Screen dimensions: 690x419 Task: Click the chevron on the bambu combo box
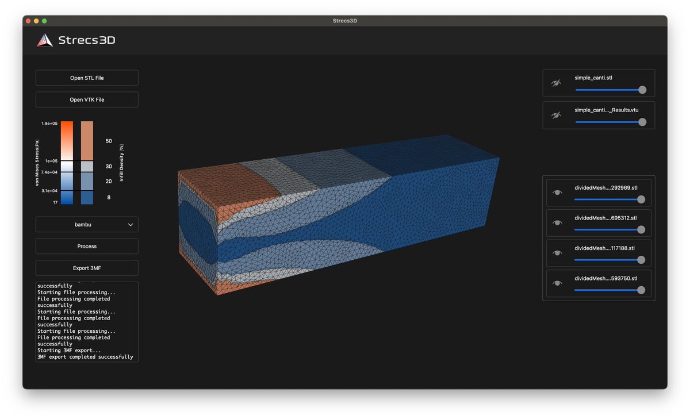click(131, 224)
